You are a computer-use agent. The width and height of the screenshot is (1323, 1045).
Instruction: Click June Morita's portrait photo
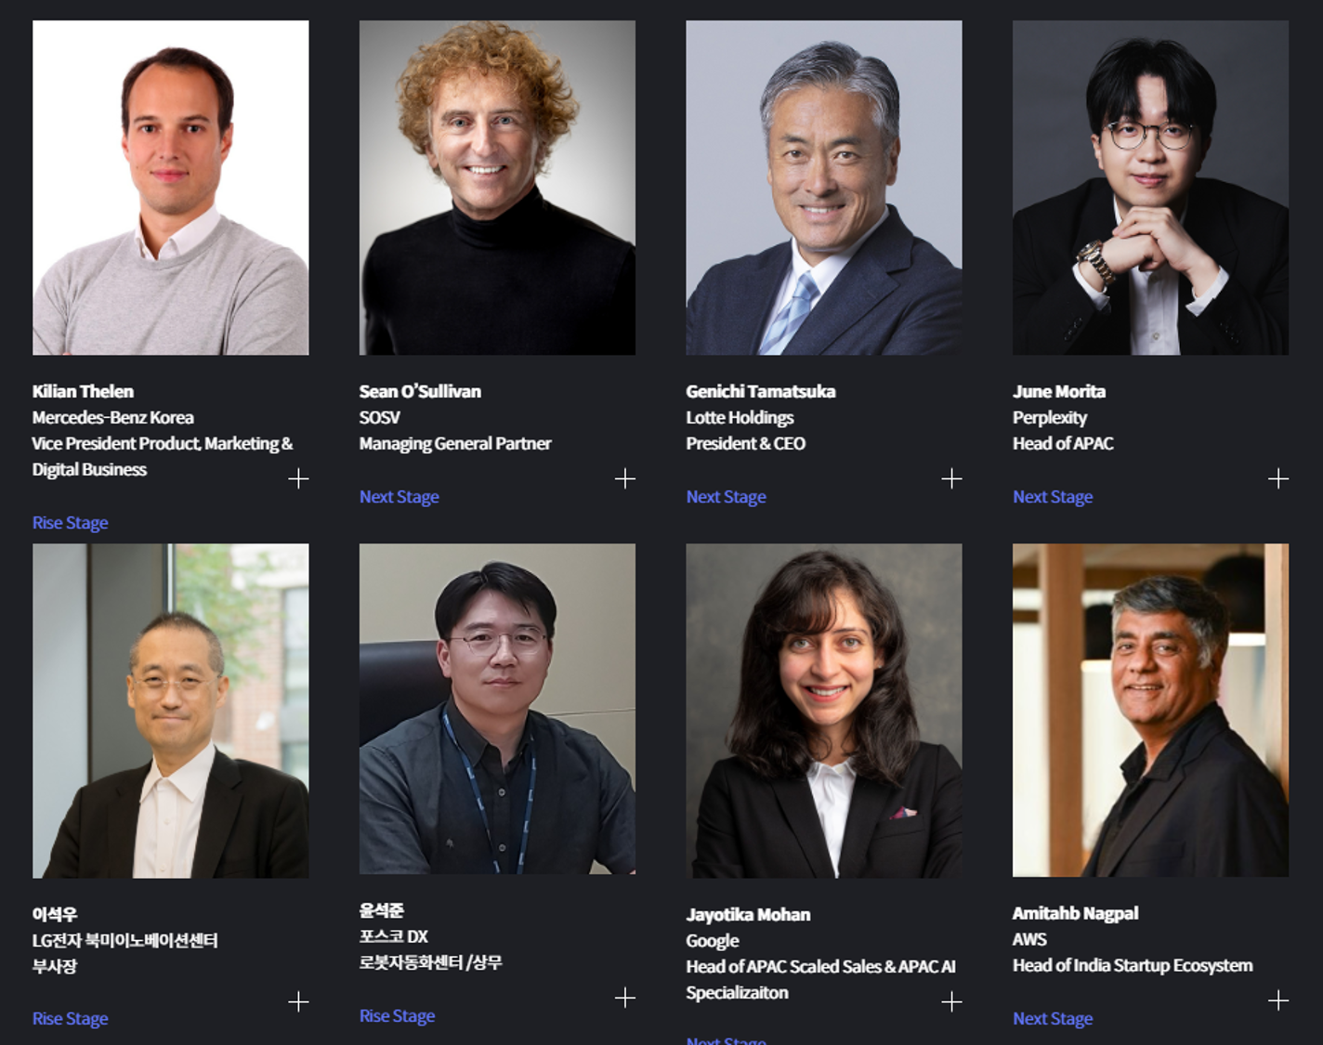[1151, 188]
